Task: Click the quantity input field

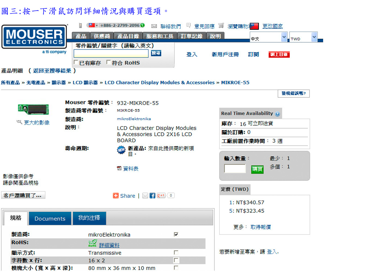Action: pyautogui.click(x=235, y=169)
